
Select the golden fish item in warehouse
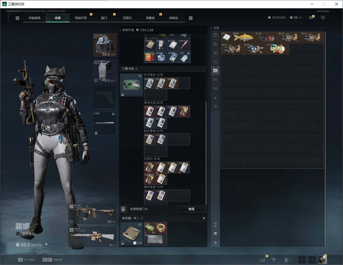coord(244,38)
